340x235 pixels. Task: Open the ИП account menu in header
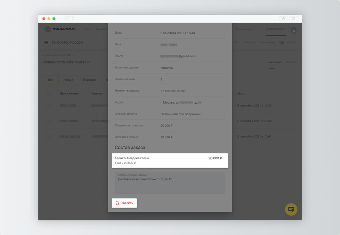coord(275,29)
